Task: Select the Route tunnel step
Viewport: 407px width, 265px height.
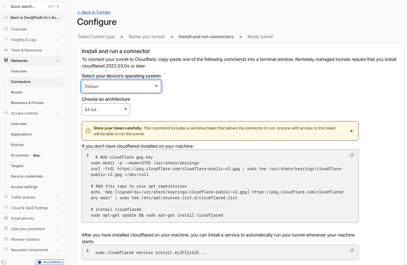Action: point(260,37)
